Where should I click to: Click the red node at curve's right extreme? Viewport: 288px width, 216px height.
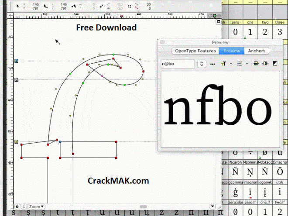143,71
